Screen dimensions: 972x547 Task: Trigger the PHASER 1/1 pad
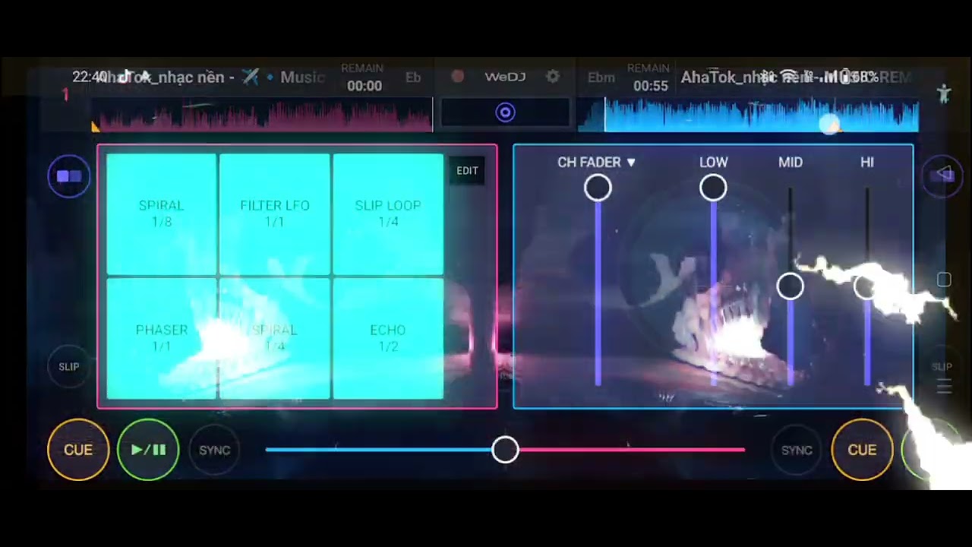pyautogui.click(x=161, y=338)
